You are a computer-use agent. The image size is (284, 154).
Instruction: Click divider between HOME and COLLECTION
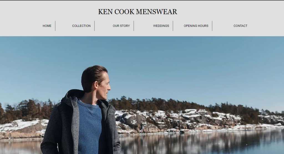(55, 26)
